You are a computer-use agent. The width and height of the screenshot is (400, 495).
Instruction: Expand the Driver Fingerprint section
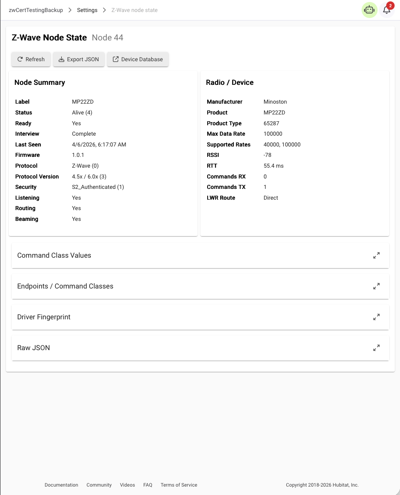click(44, 317)
